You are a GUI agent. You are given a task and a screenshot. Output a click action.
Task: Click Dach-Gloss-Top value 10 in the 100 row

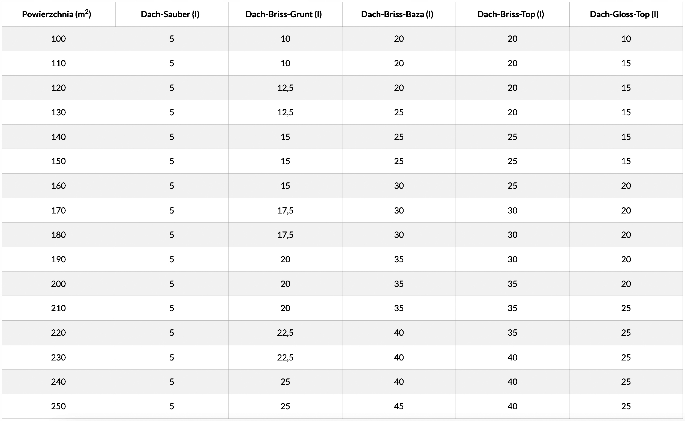[x=626, y=39]
